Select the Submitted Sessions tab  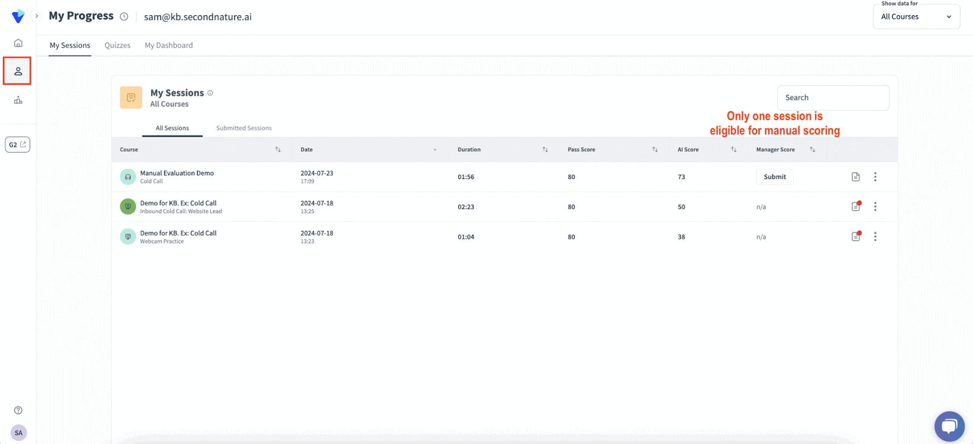[244, 128]
